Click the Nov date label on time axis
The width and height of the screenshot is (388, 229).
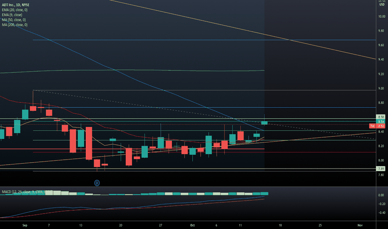point(360,225)
